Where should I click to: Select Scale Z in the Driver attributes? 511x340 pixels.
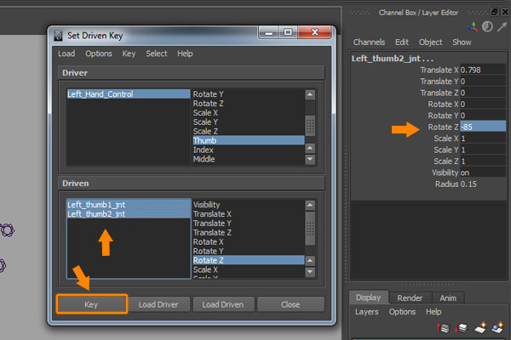click(x=249, y=132)
